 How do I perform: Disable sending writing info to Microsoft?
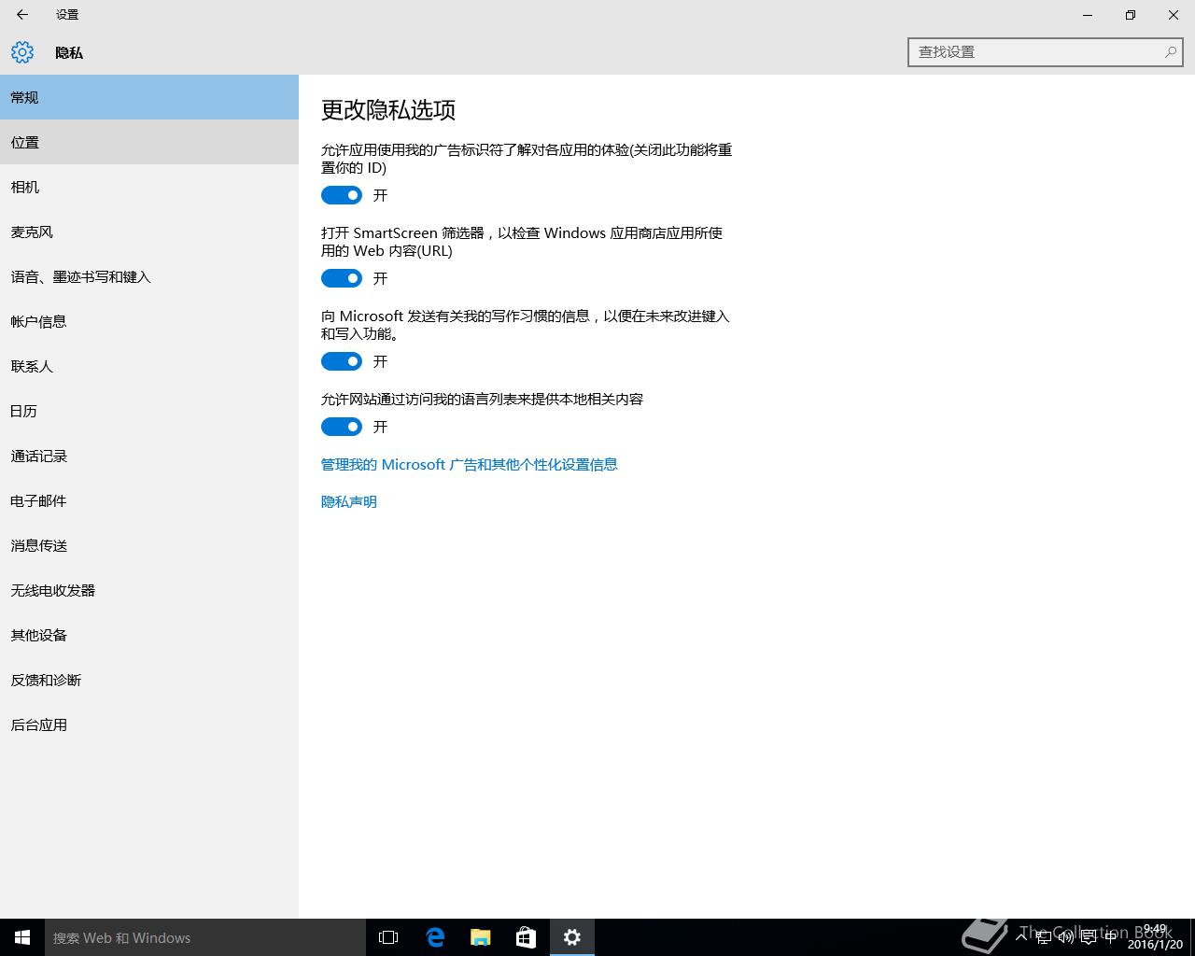pos(342,361)
